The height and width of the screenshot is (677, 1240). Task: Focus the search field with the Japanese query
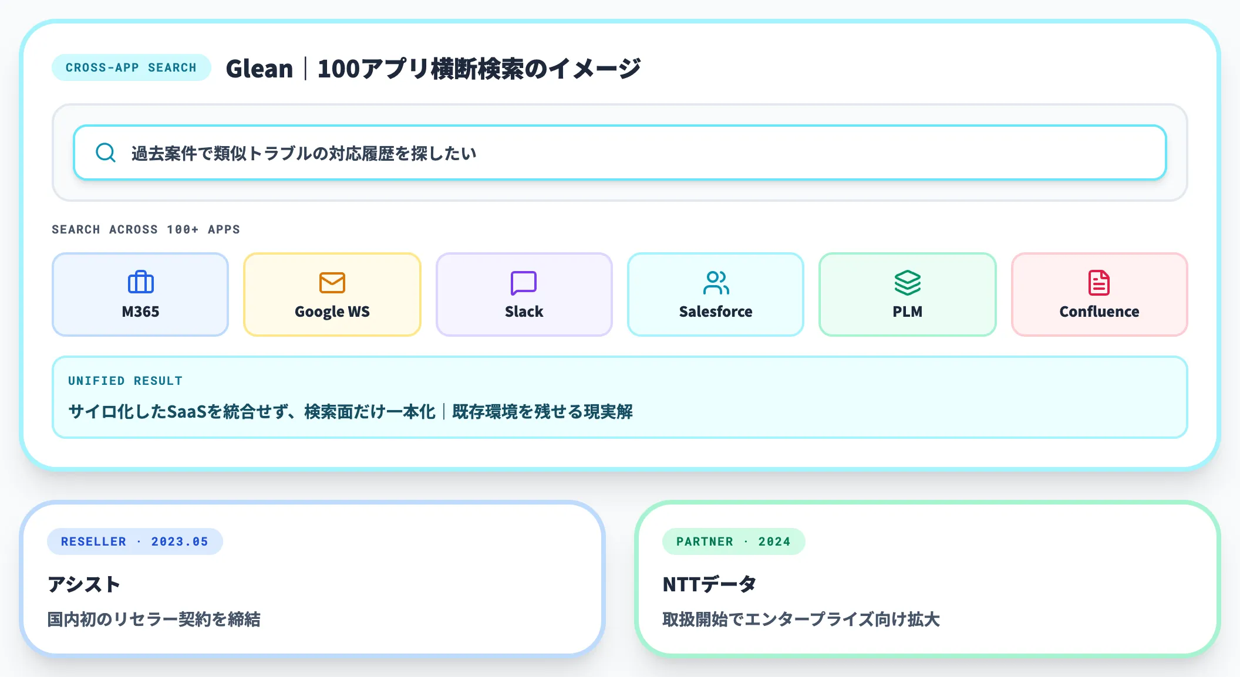point(620,153)
